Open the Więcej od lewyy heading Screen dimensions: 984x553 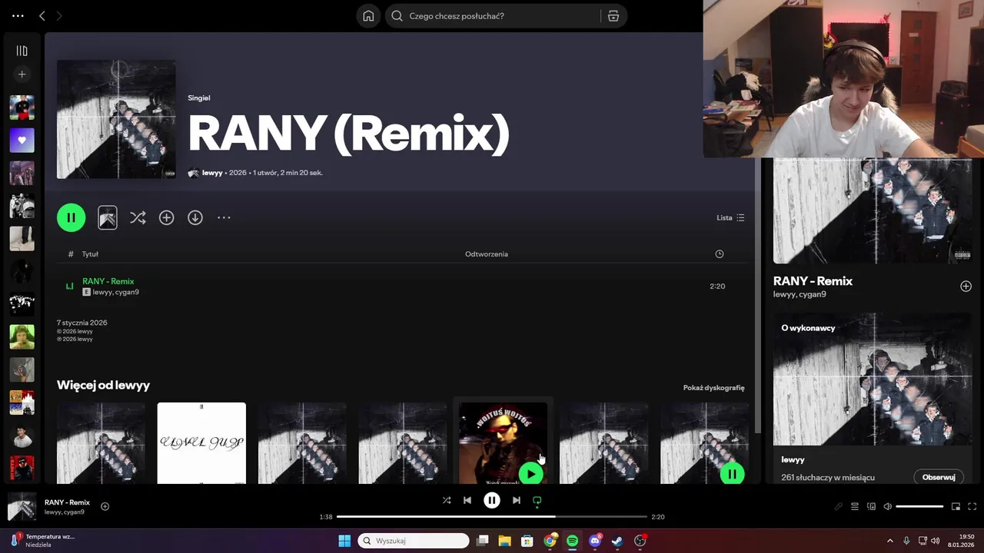click(103, 385)
